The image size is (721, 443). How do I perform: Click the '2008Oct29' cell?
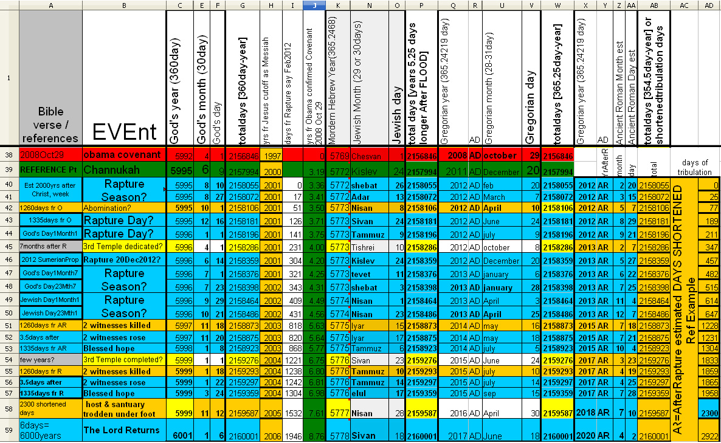click(50, 155)
